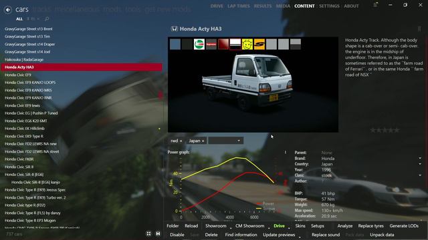Click the Reload button
428x240 pixels.
(191, 226)
